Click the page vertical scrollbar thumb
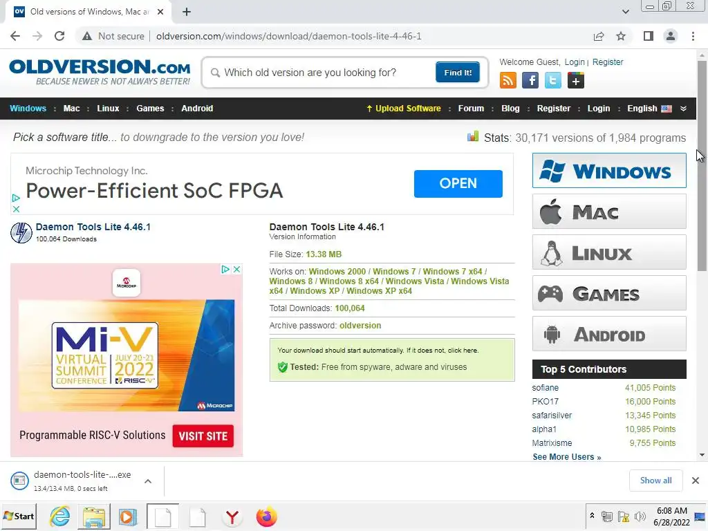 coord(702,165)
